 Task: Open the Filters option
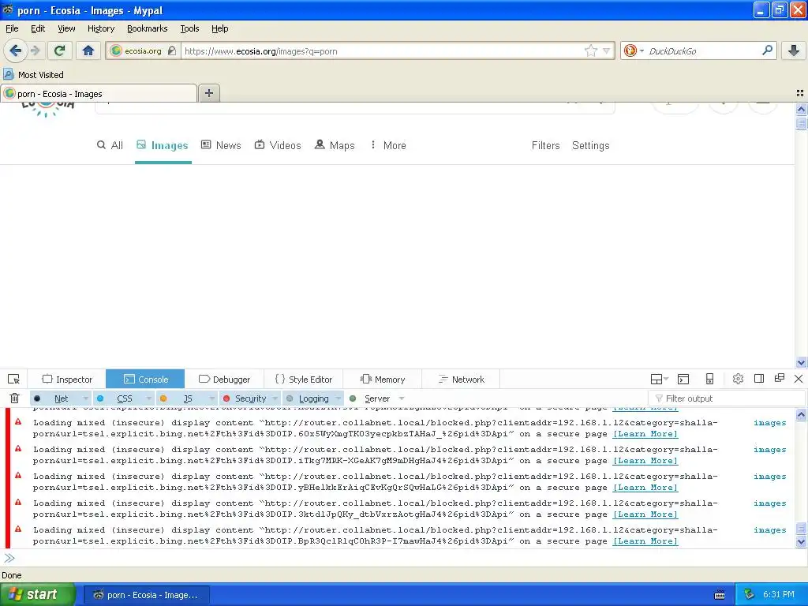(x=545, y=145)
